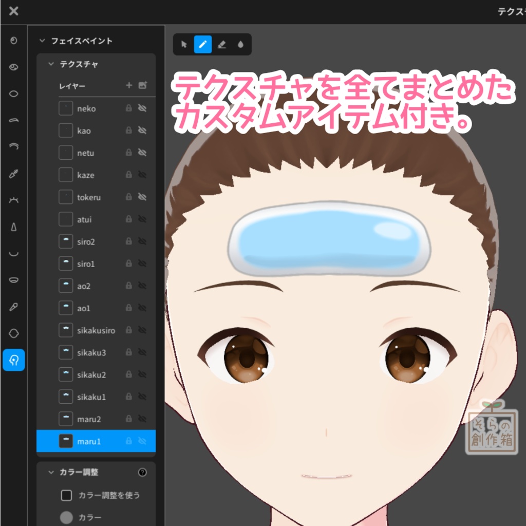Show the maru1 layer visibility
The width and height of the screenshot is (526, 526).
coord(143,441)
